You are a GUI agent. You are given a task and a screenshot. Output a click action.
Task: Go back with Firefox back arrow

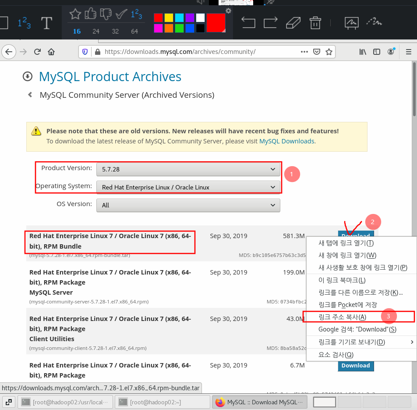(9, 52)
